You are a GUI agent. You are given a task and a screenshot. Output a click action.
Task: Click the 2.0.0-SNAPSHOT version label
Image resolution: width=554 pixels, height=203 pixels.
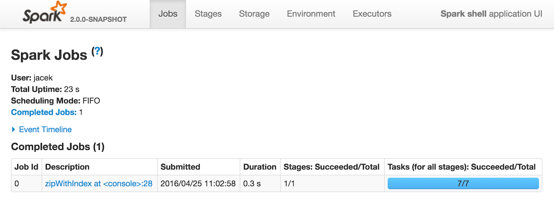(98, 19)
